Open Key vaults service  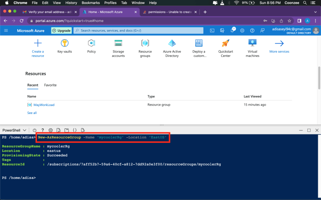tap(65, 46)
